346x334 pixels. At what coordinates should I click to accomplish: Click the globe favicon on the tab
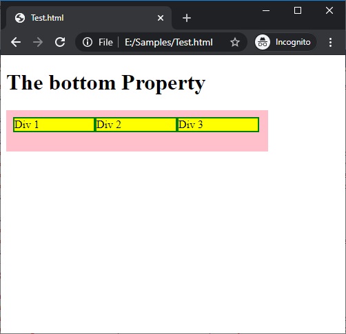tap(20, 18)
